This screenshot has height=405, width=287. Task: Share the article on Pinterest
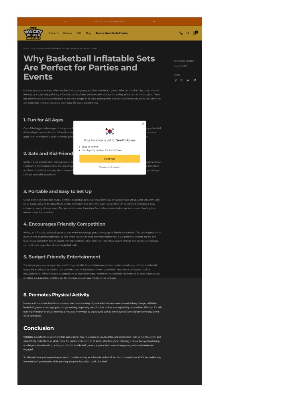tap(181, 80)
